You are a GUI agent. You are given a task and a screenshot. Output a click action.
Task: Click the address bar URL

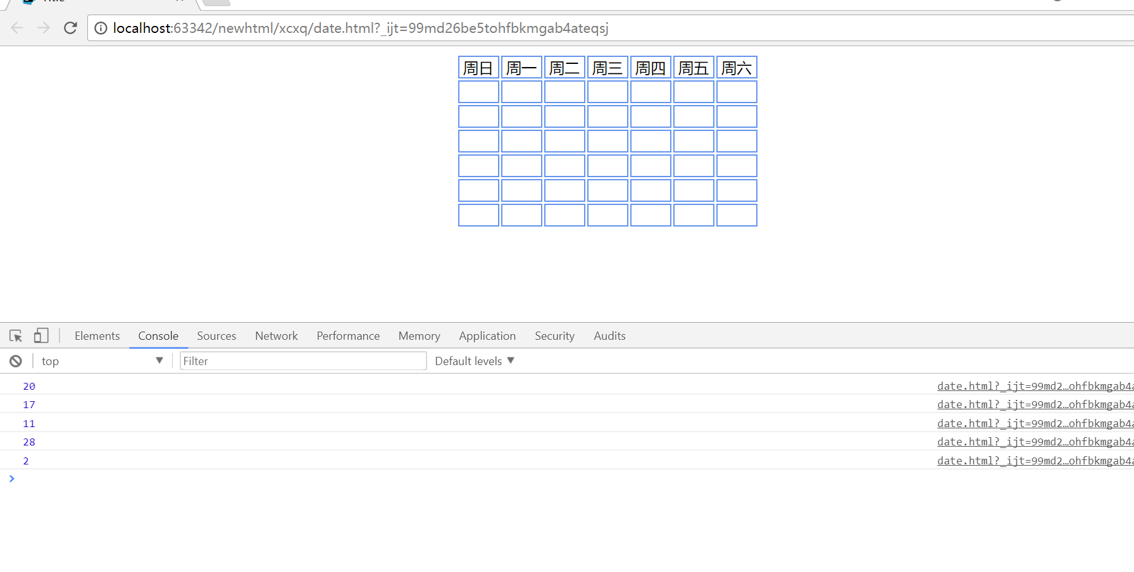coord(361,28)
